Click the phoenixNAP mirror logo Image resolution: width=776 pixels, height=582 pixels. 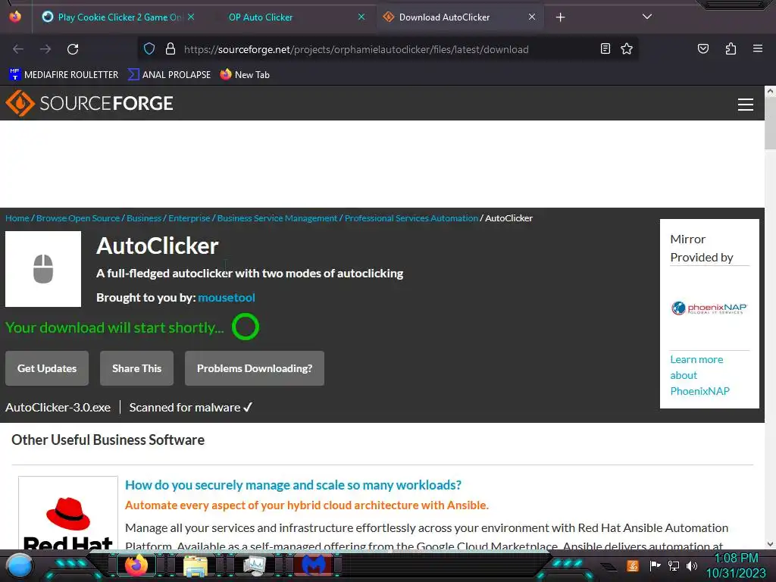(x=709, y=308)
